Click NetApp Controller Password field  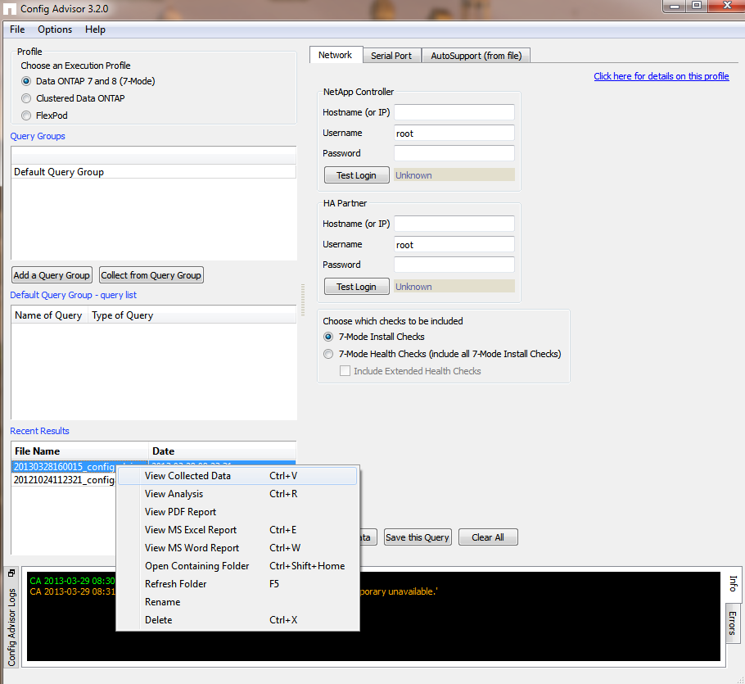point(454,153)
